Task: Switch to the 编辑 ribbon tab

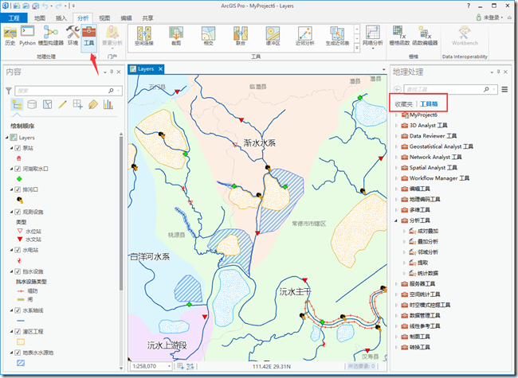Action: tap(126, 18)
